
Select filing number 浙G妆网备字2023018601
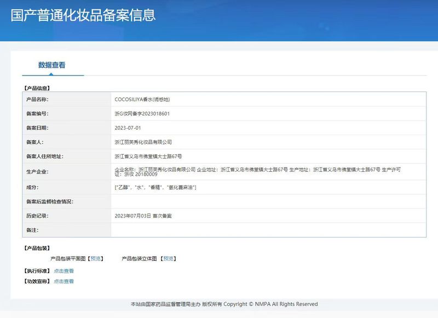pos(142,114)
